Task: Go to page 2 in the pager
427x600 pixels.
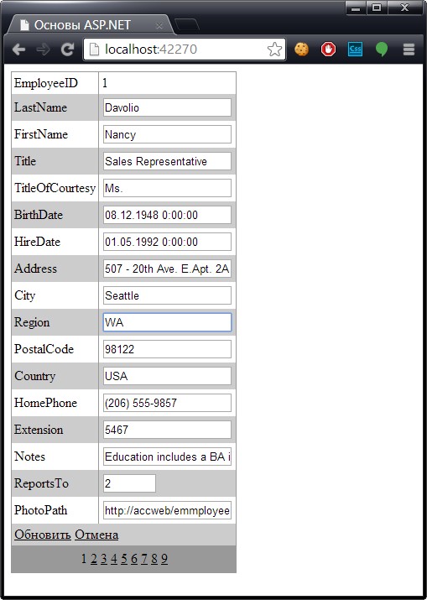Action: 94,559
